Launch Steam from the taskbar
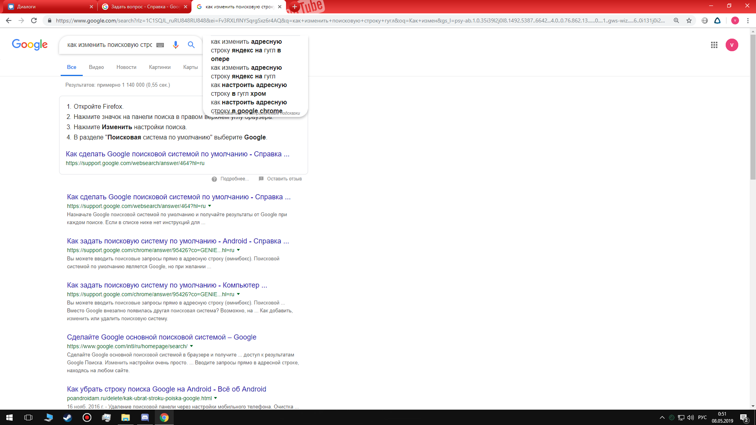This screenshot has height=425, width=756. (67, 418)
